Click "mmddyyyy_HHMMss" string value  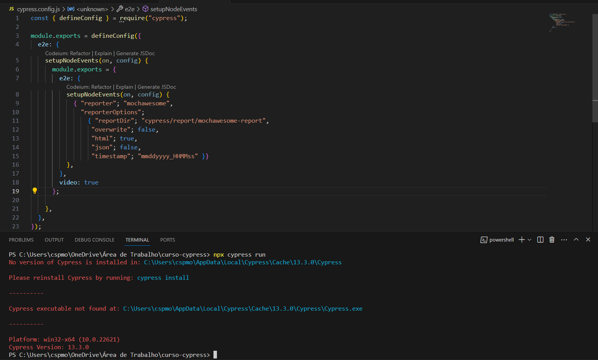168,156
